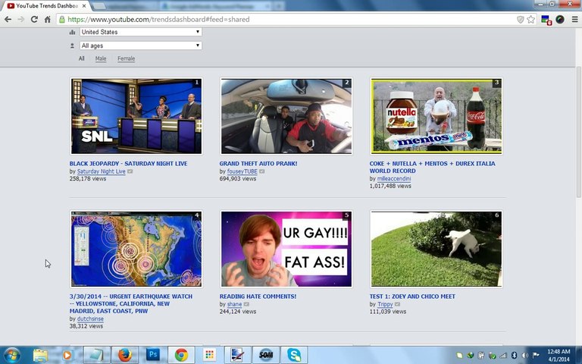Screen dimensions: 582x364
Task: Click the address bar URL field
Action: 286,19
